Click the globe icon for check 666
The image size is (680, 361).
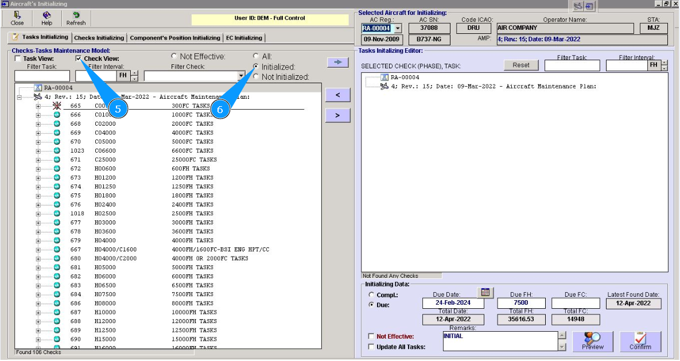(57, 115)
